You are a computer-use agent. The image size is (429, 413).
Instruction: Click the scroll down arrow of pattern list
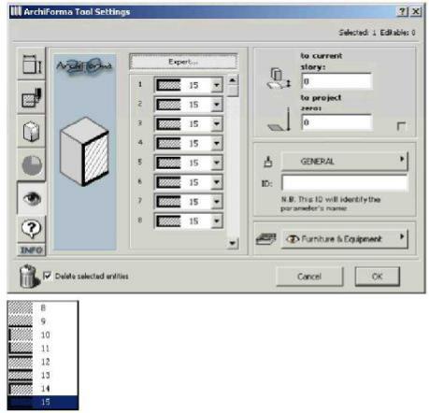coord(233,243)
